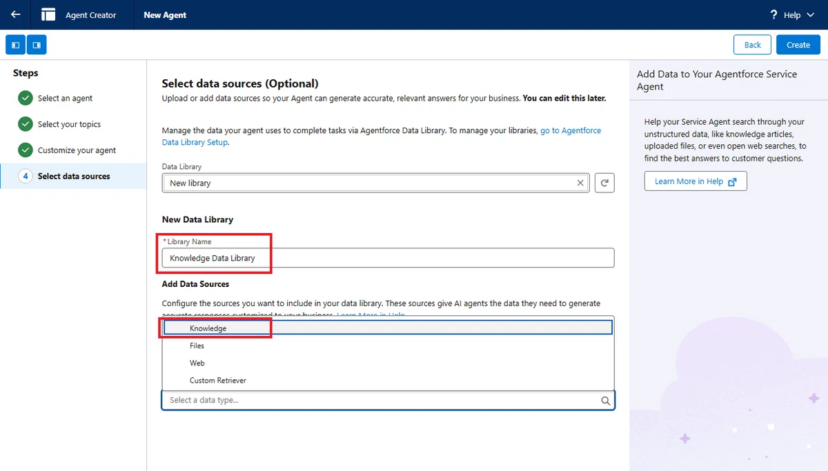Follow the go to Agentforce Data Library Setup link
The width and height of the screenshot is (828, 471).
point(381,137)
